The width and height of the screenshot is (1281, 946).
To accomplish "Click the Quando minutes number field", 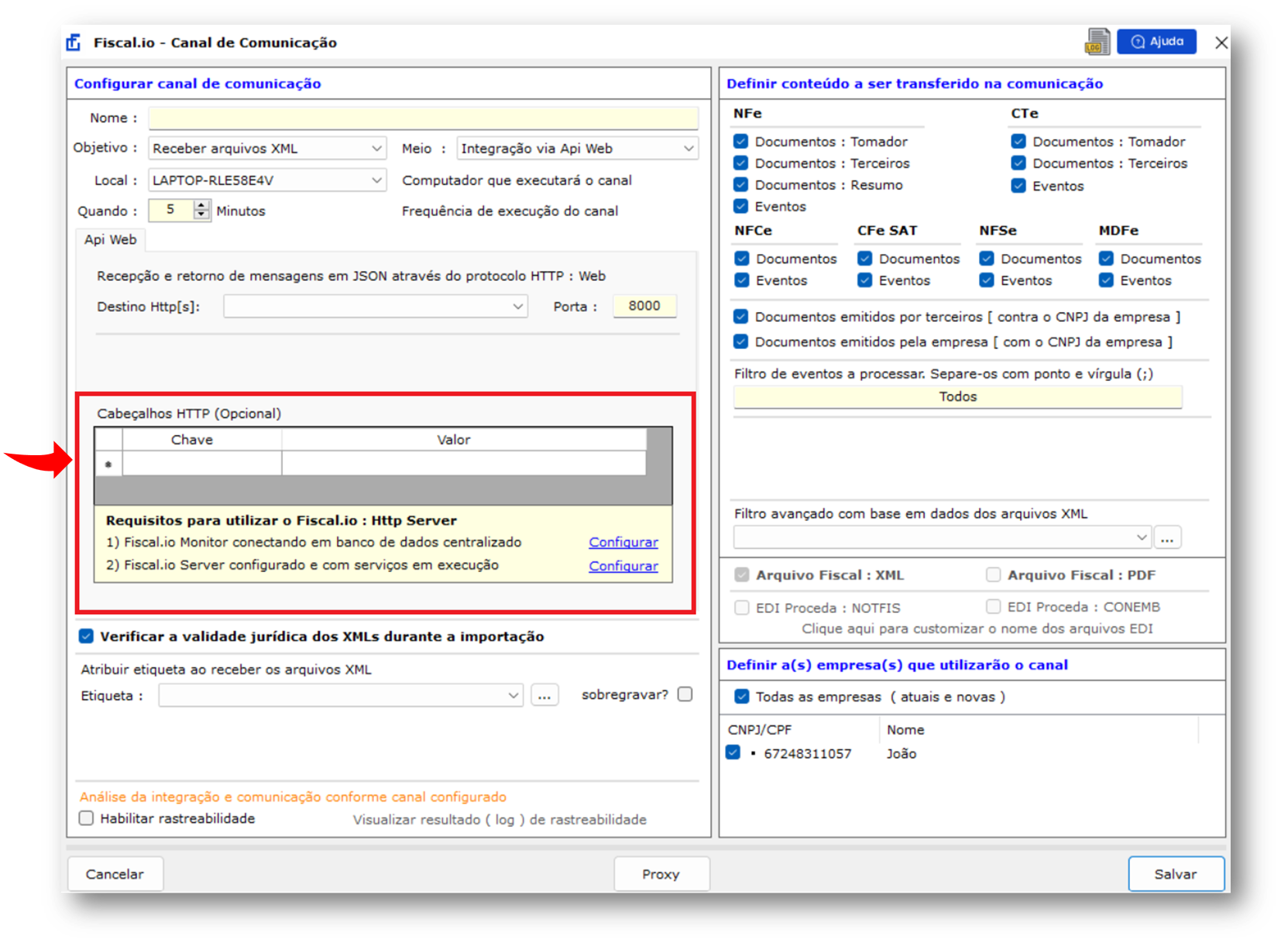I will tap(171, 210).
